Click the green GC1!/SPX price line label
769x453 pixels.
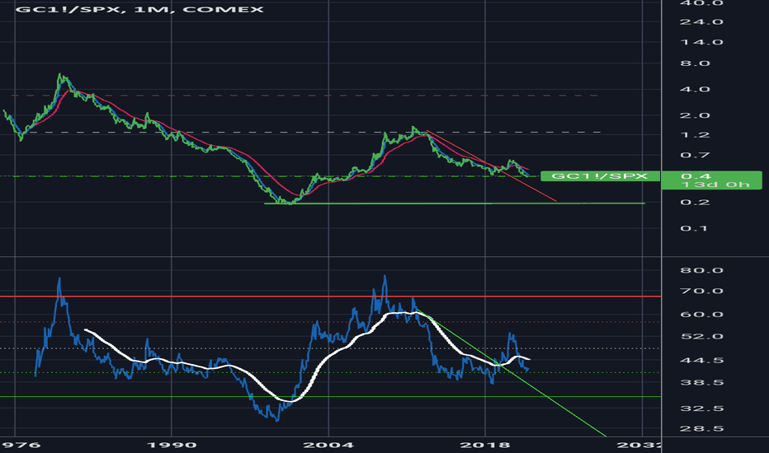tap(600, 175)
